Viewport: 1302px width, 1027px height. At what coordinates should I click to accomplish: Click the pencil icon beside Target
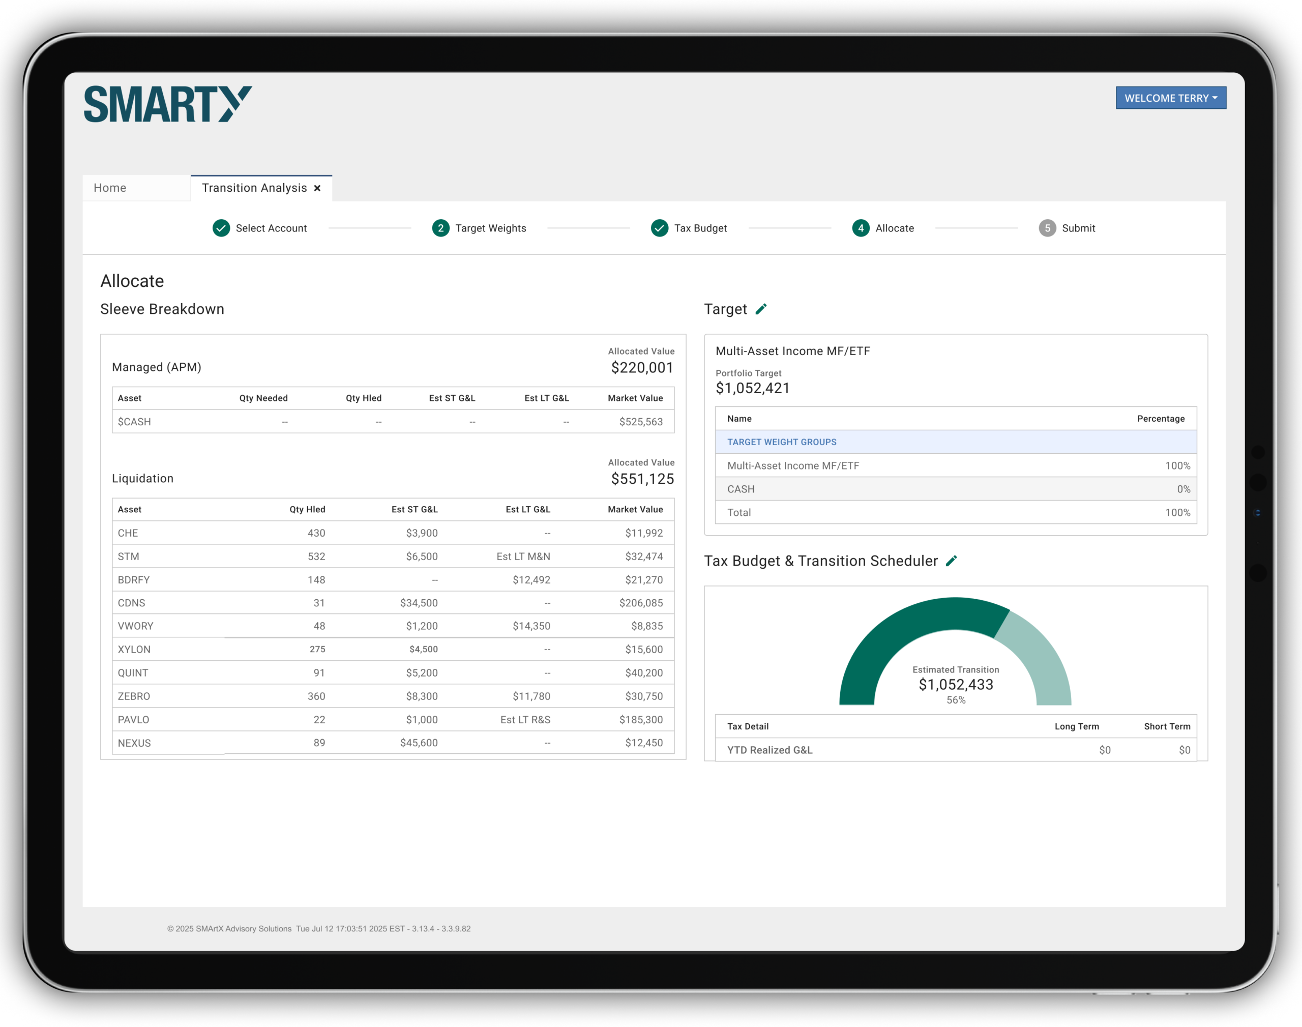point(761,309)
